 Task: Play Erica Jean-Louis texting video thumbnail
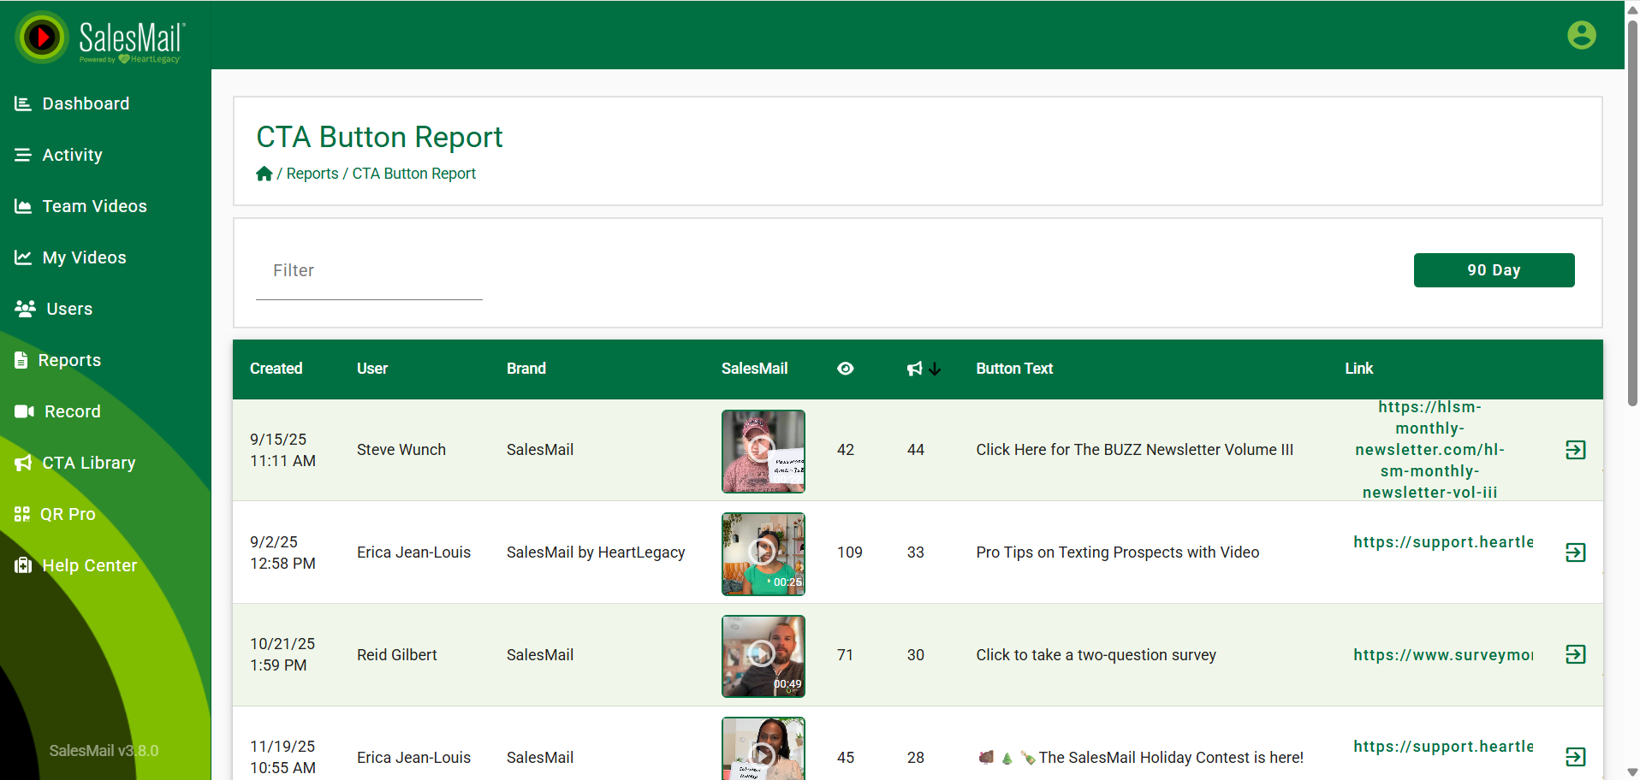coord(763,553)
